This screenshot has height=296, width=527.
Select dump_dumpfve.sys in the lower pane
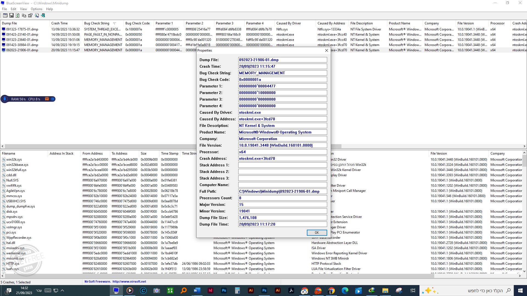(x=21, y=206)
